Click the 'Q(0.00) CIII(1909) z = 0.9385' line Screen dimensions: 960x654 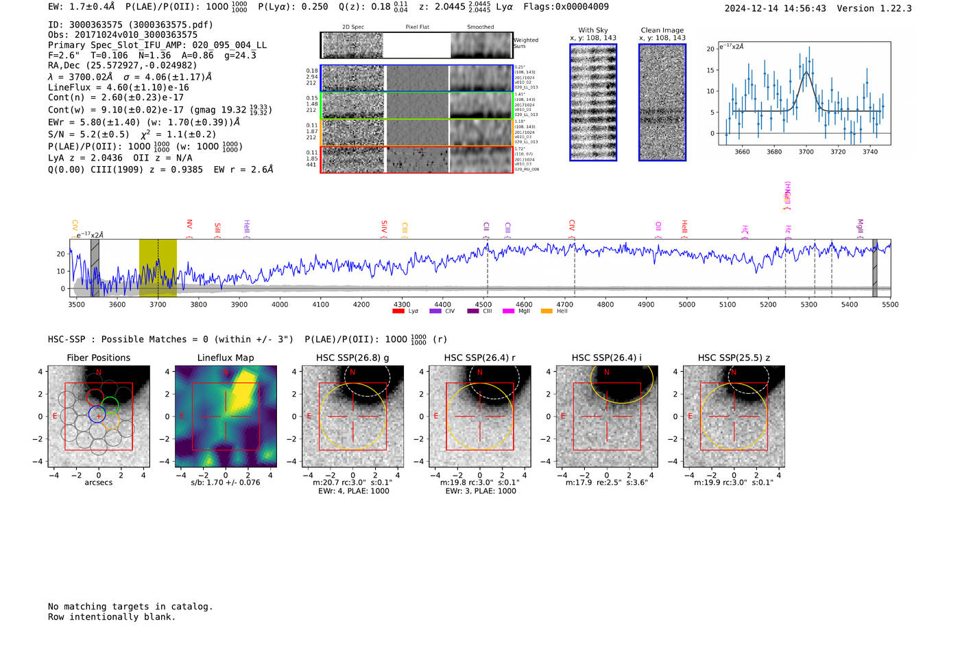pos(125,170)
